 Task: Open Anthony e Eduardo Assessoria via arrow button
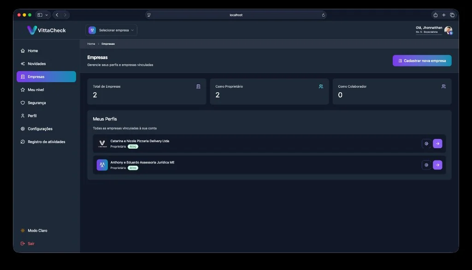[x=437, y=165]
